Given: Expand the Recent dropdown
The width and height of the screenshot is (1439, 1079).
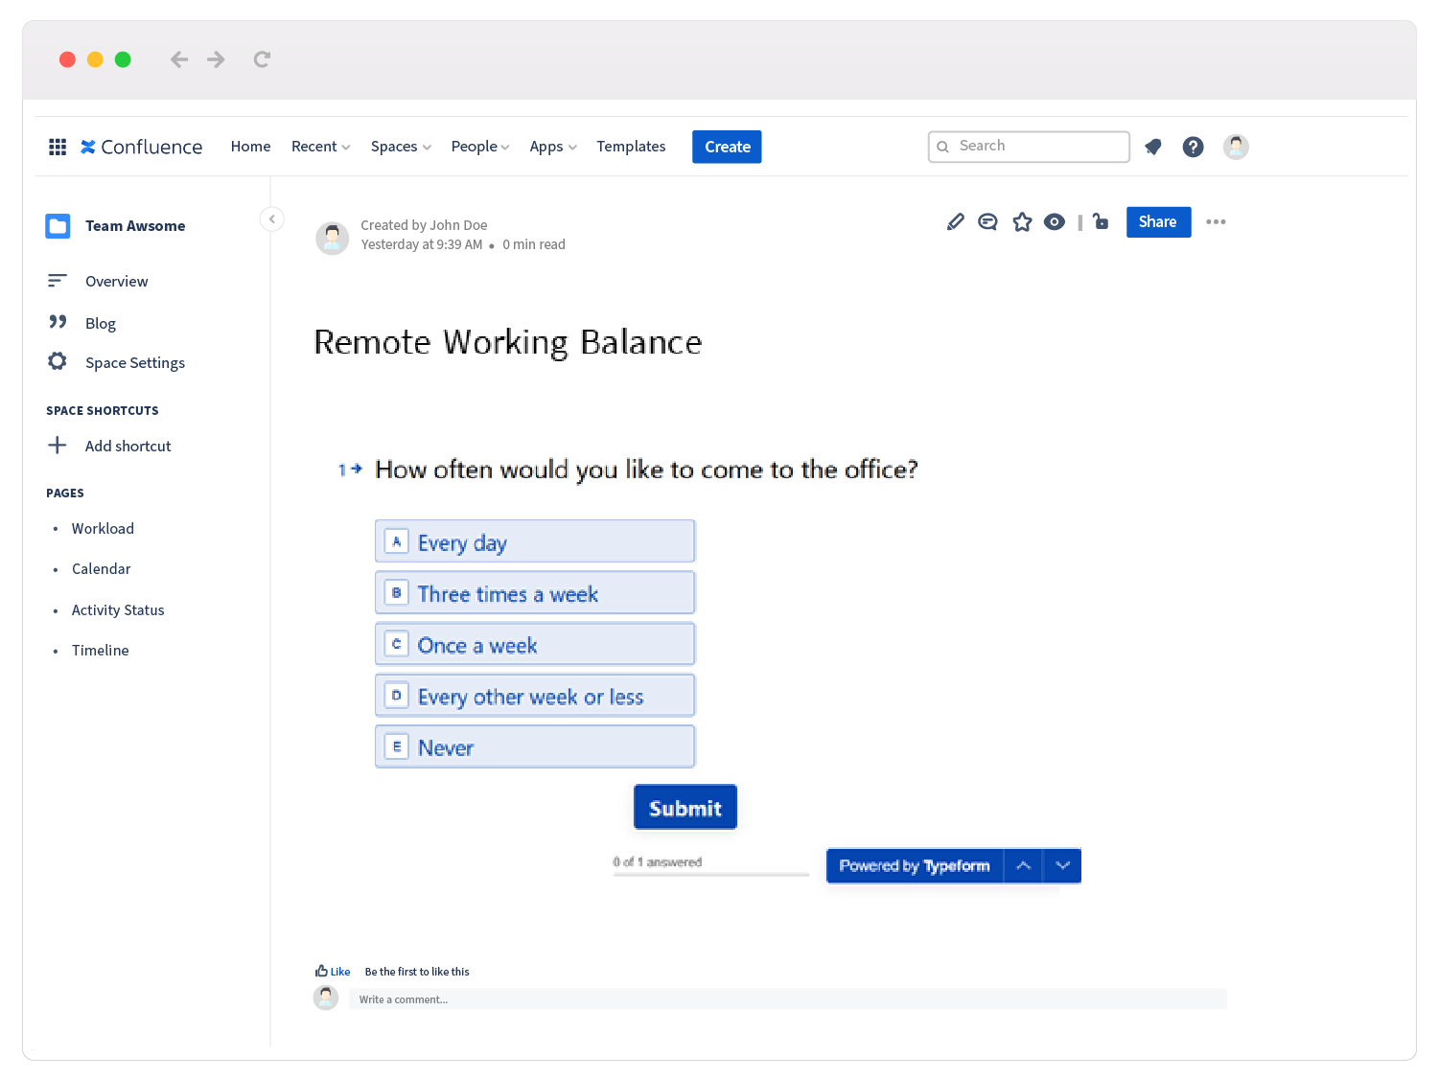Looking at the screenshot, I should click(320, 147).
